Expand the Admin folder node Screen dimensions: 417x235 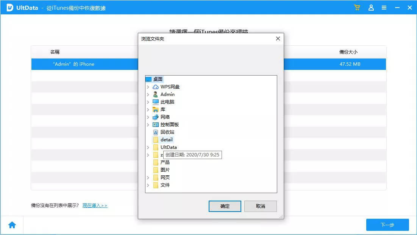(x=148, y=94)
